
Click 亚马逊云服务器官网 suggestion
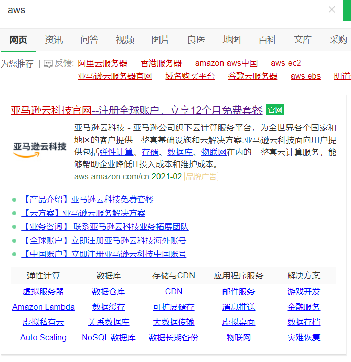tap(115, 76)
